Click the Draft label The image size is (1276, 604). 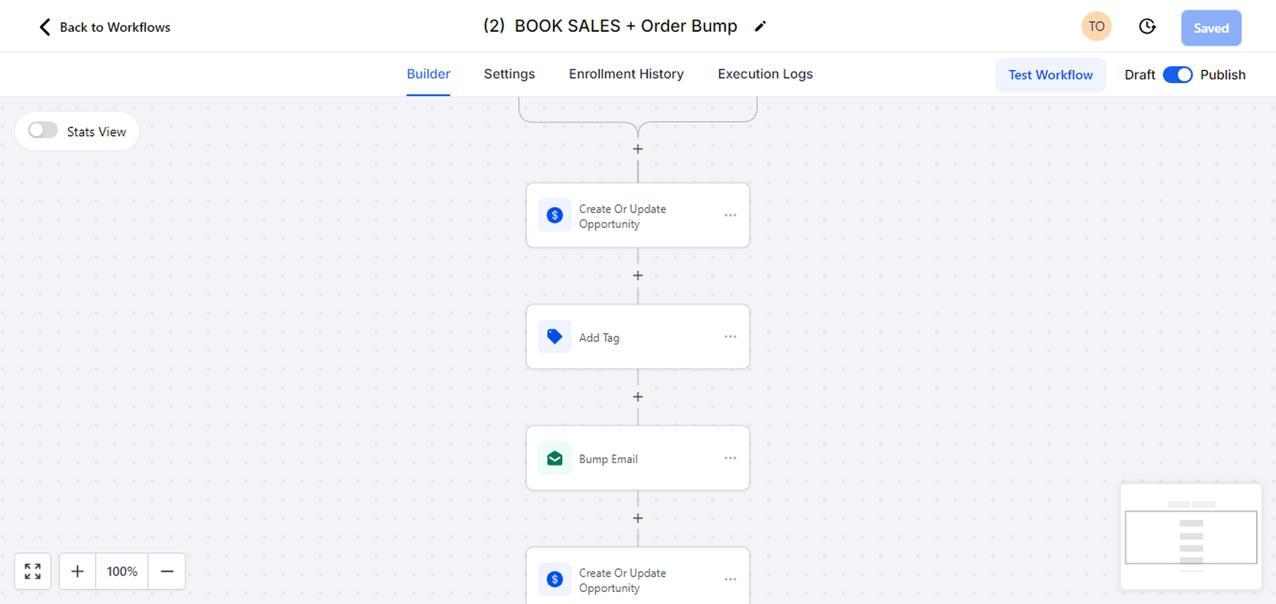tap(1140, 74)
